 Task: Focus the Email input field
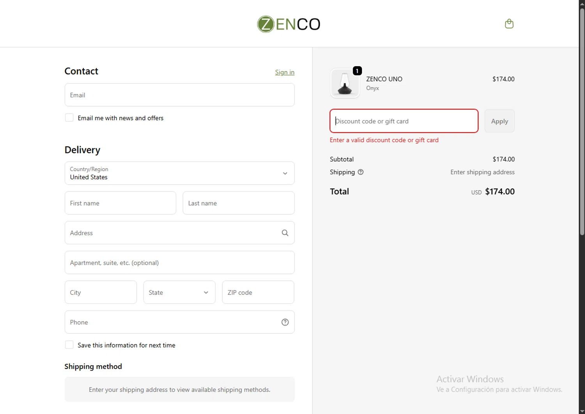click(x=179, y=95)
